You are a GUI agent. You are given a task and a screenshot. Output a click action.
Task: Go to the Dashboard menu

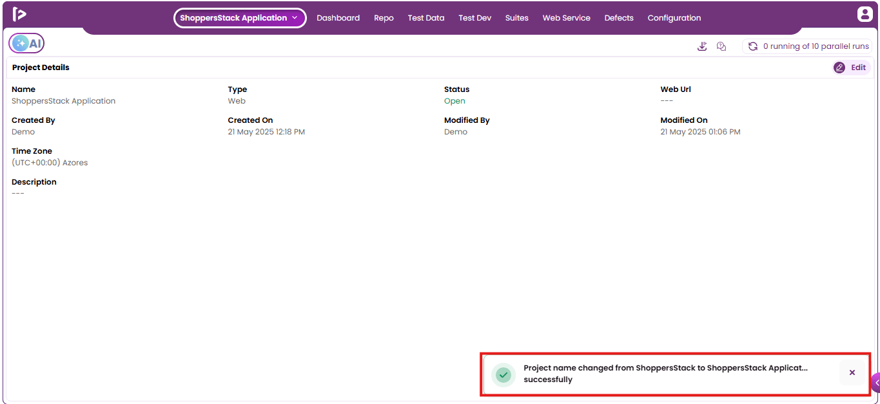point(338,18)
